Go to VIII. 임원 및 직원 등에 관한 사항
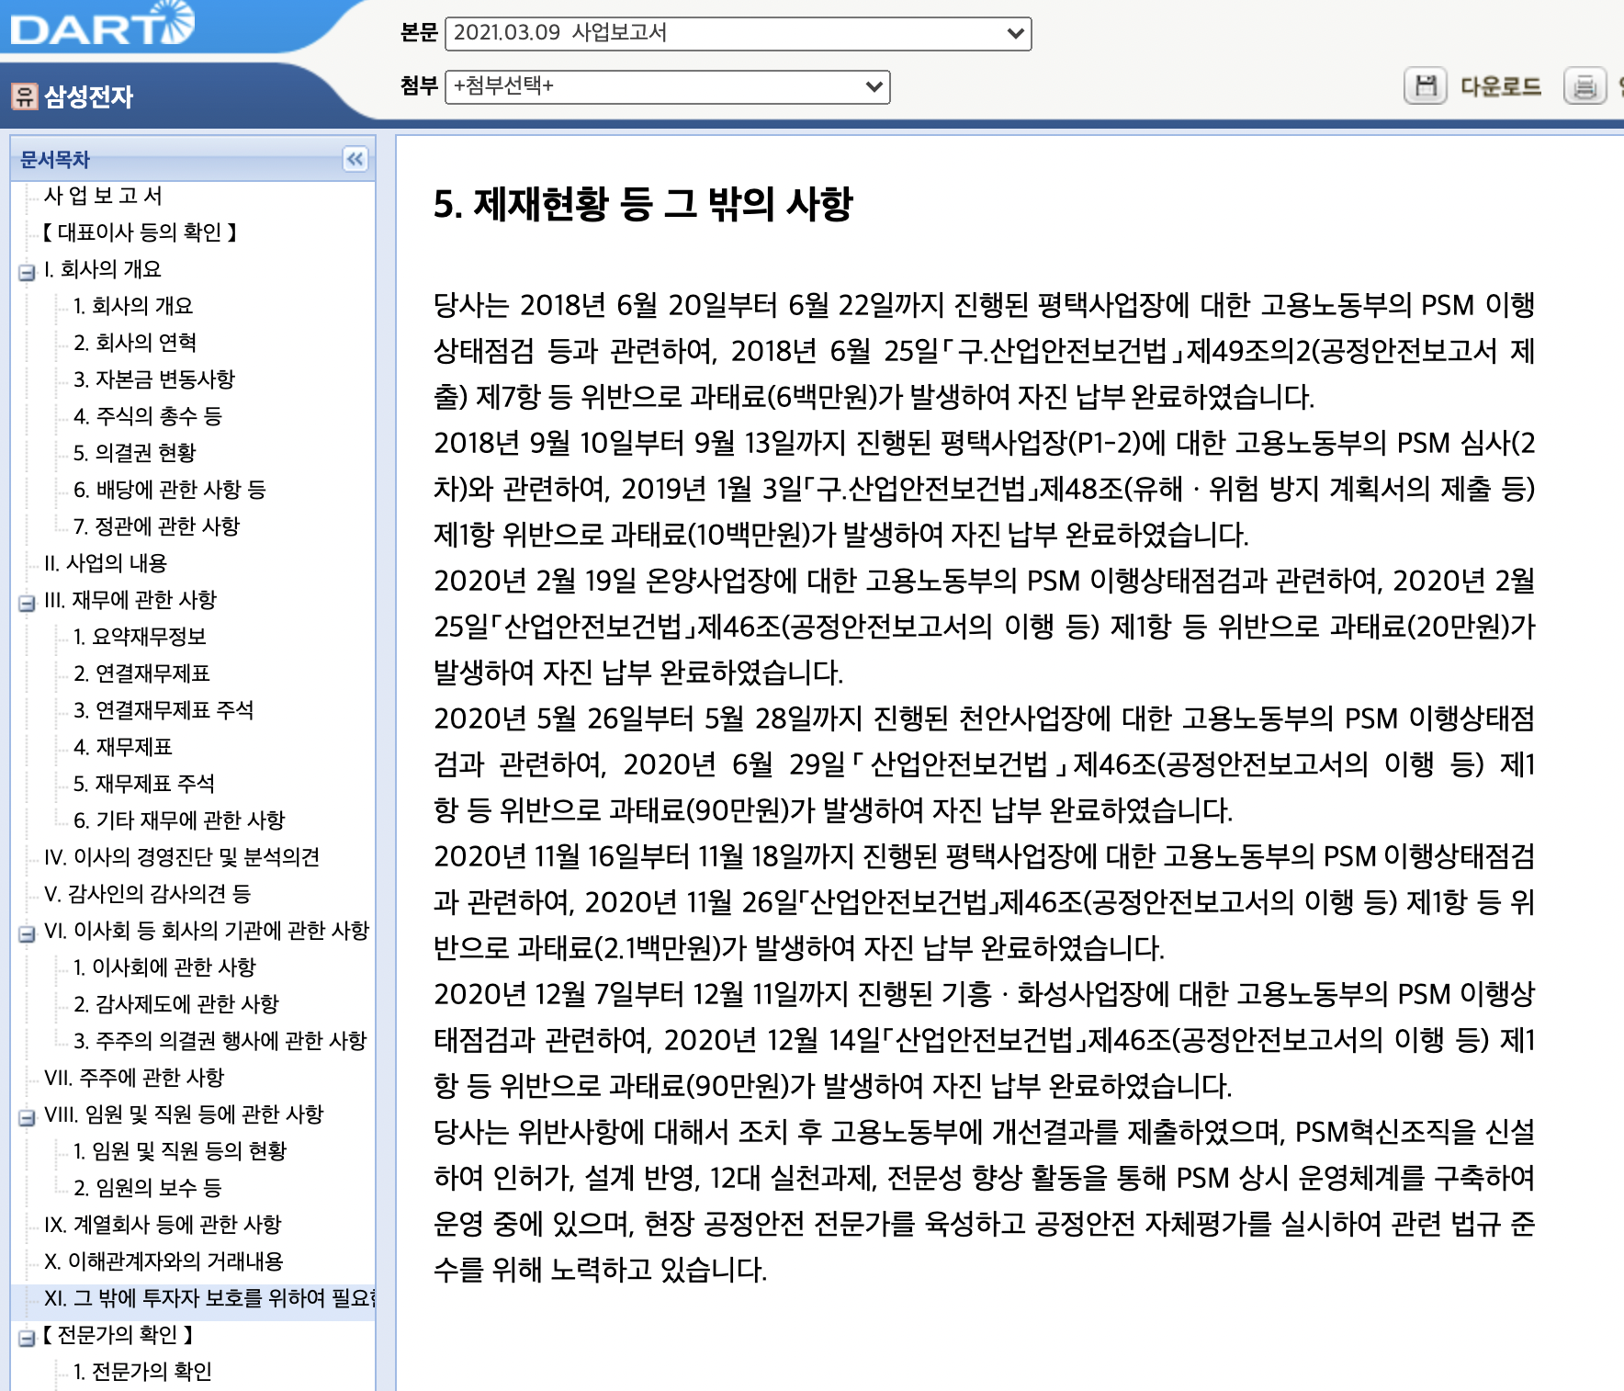 184,1114
